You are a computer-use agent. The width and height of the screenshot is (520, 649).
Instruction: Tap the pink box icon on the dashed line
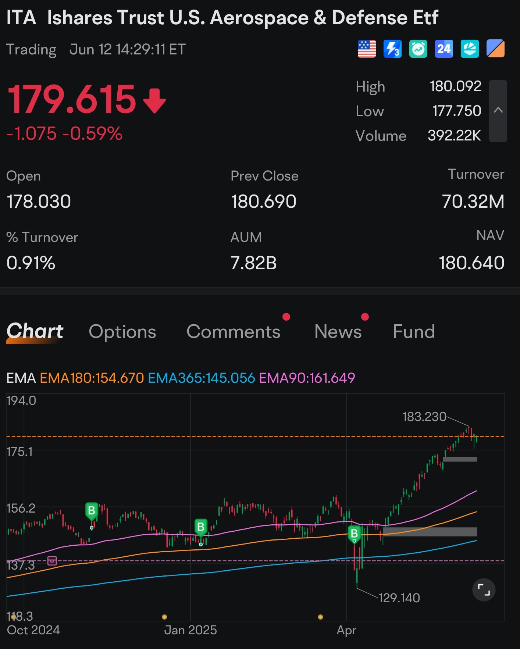coord(52,561)
